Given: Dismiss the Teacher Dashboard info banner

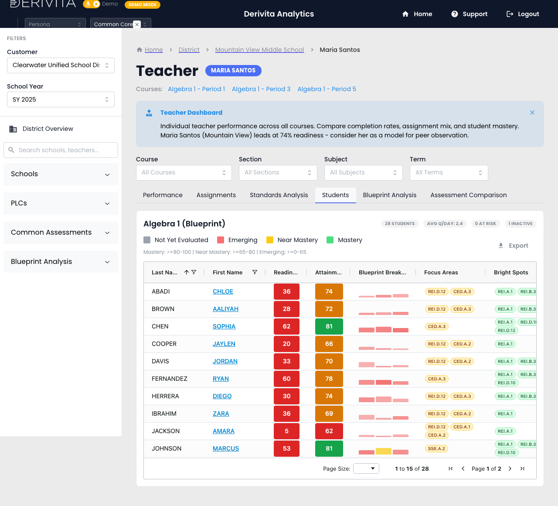Looking at the screenshot, I should pyautogui.click(x=532, y=113).
